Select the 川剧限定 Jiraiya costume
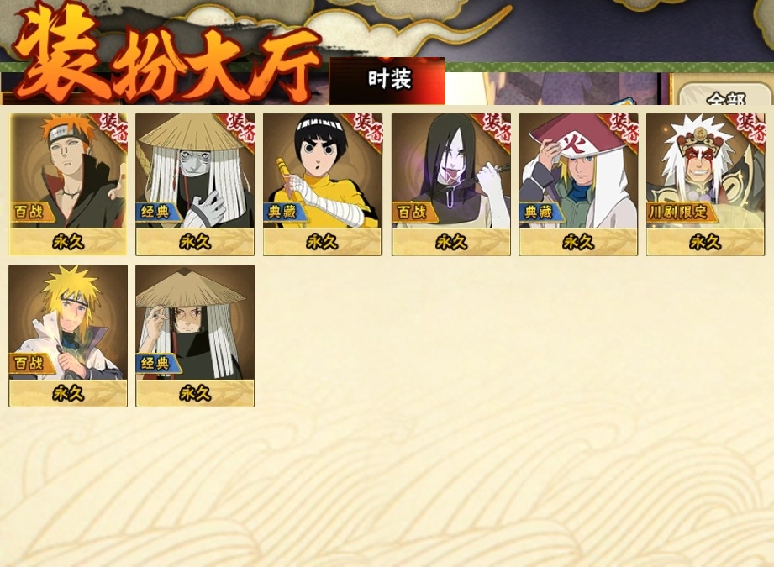Screen dimensions: 774x567 (705, 185)
